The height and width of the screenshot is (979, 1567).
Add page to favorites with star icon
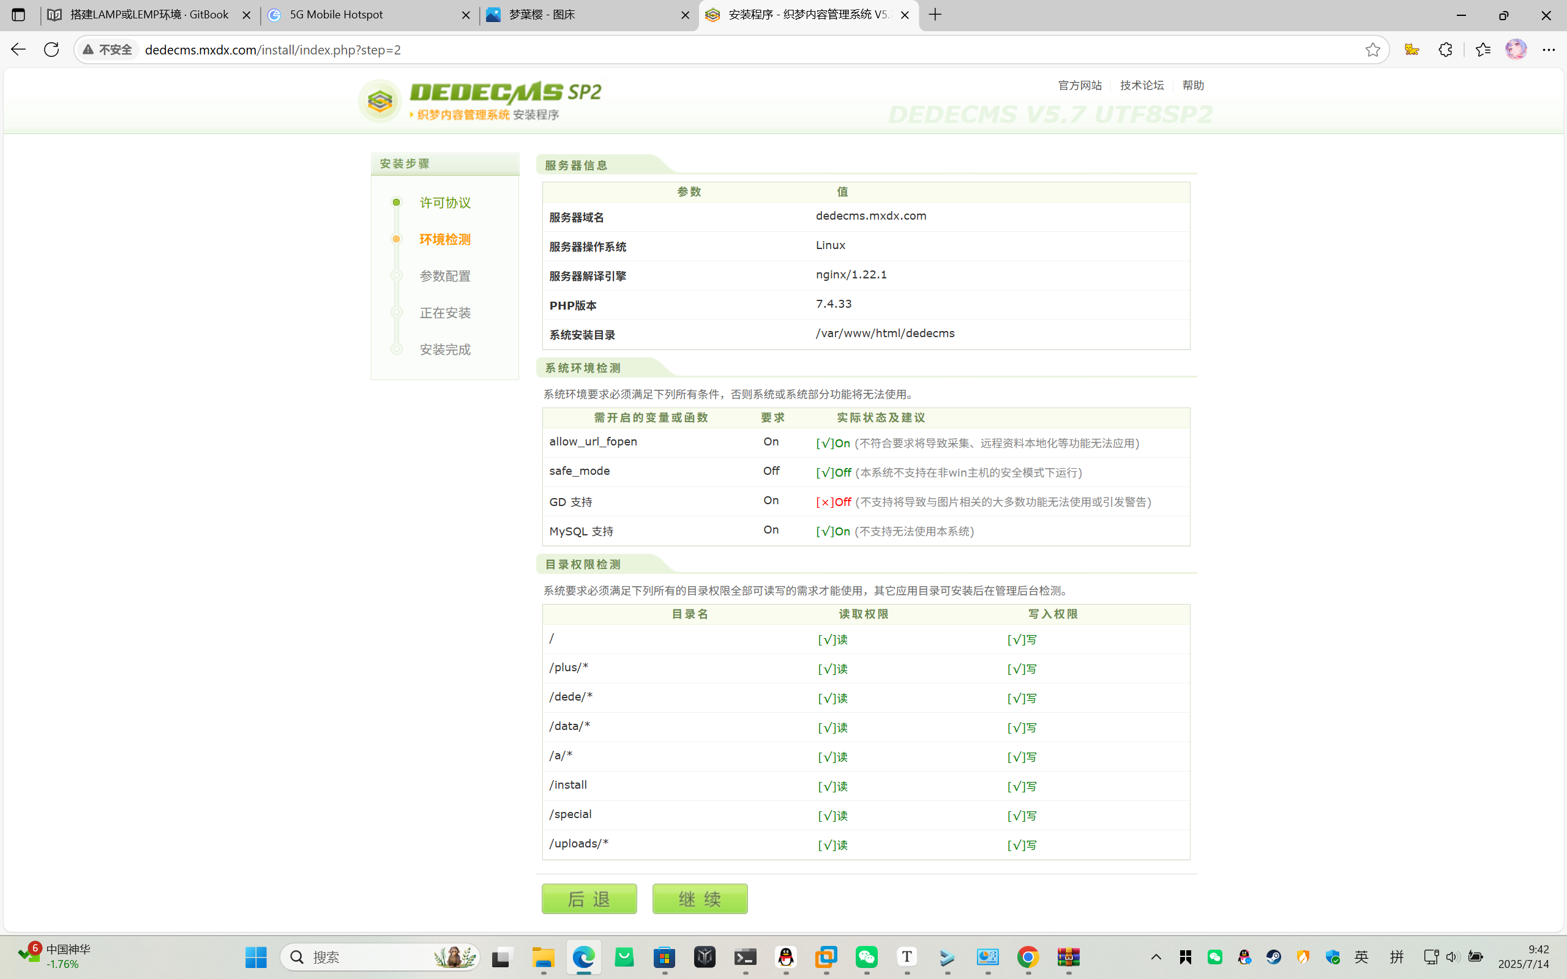pyautogui.click(x=1372, y=50)
